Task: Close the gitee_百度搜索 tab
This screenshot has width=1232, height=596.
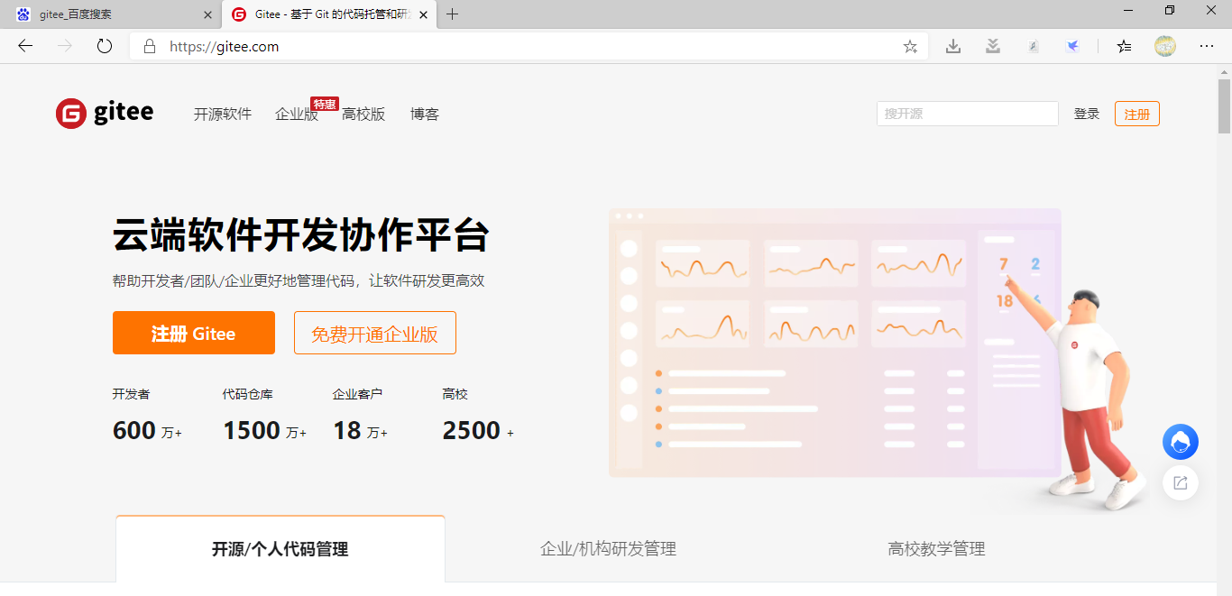Action: pyautogui.click(x=208, y=14)
